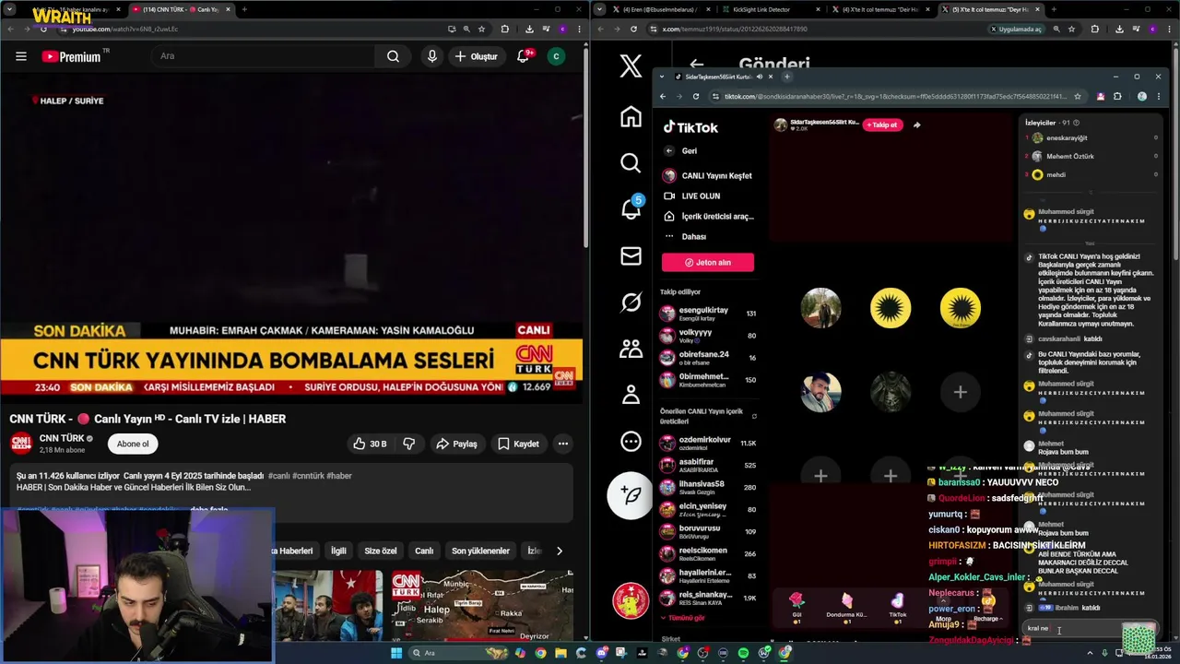Image resolution: width=1180 pixels, height=664 pixels.
Task: Dislike the CNN TÜRK video
Action: tap(409, 444)
